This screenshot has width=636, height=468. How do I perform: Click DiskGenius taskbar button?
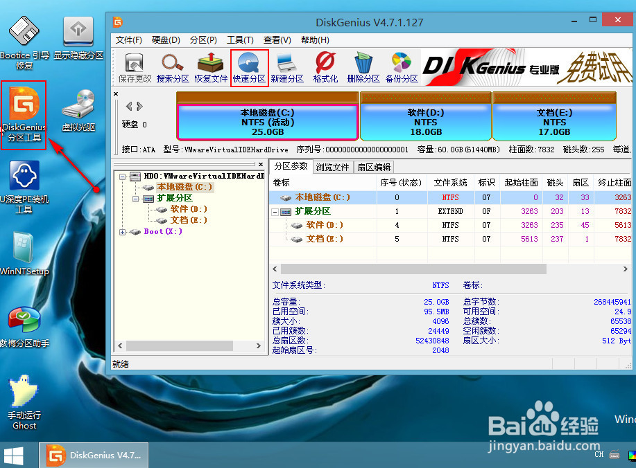pos(94,455)
